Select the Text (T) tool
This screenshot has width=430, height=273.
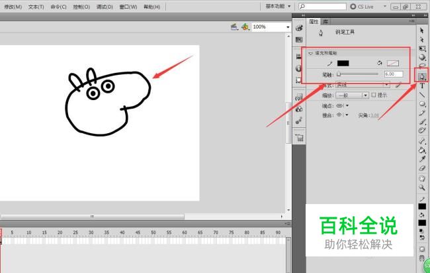point(422,85)
